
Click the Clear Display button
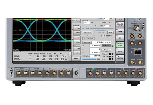click(76, 21)
